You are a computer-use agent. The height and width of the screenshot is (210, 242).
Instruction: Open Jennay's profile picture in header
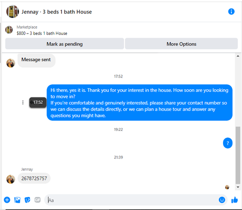[13, 12]
